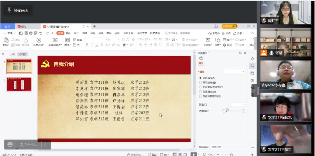Pin the Object Properties pane
Image resolution: width=315 pixels, height=156 pixels.
tap(240, 53)
